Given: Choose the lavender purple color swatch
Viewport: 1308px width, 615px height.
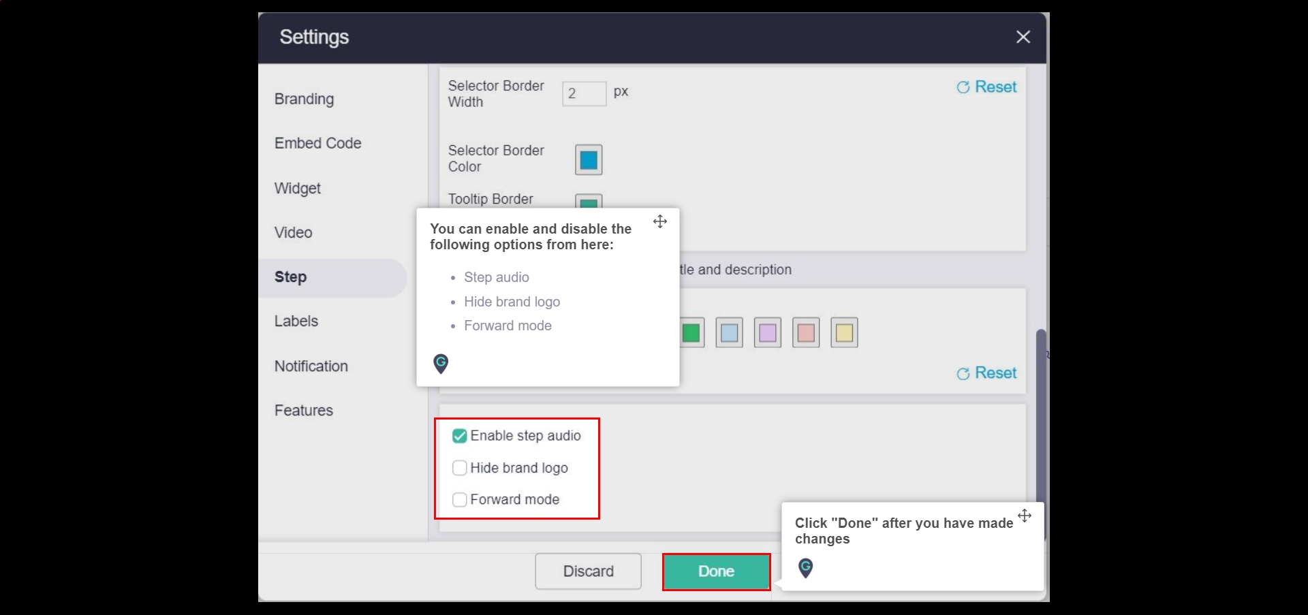Looking at the screenshot, I should tap(767, 333).
